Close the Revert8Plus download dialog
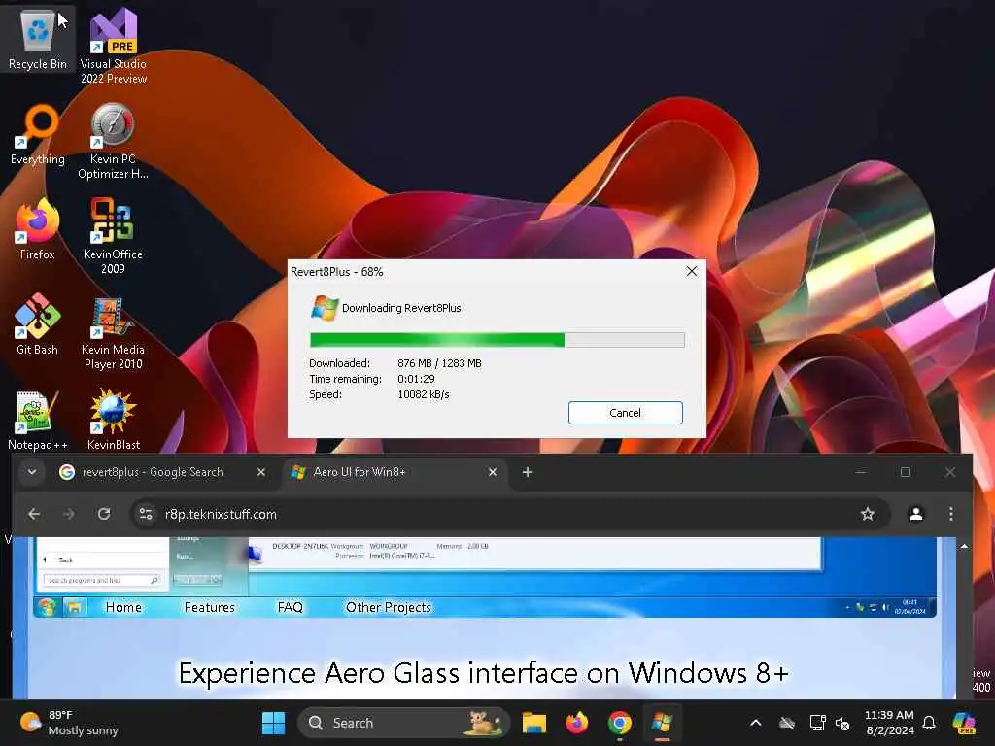995x746 pixels. coord(692,272)
